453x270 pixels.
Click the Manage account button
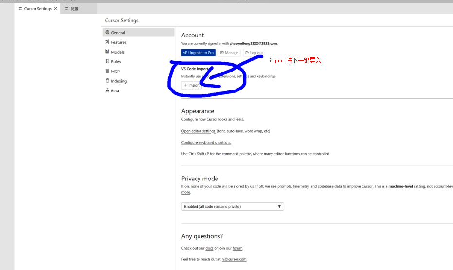229,53
